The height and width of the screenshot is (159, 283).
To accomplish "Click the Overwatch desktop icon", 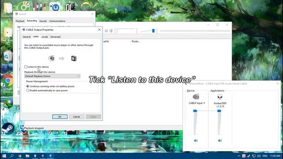I will point(86,7).
